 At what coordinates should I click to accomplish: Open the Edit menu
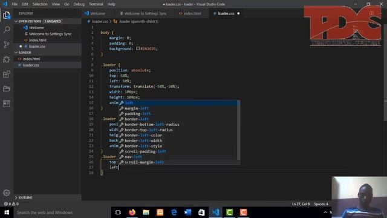(25, 4)
